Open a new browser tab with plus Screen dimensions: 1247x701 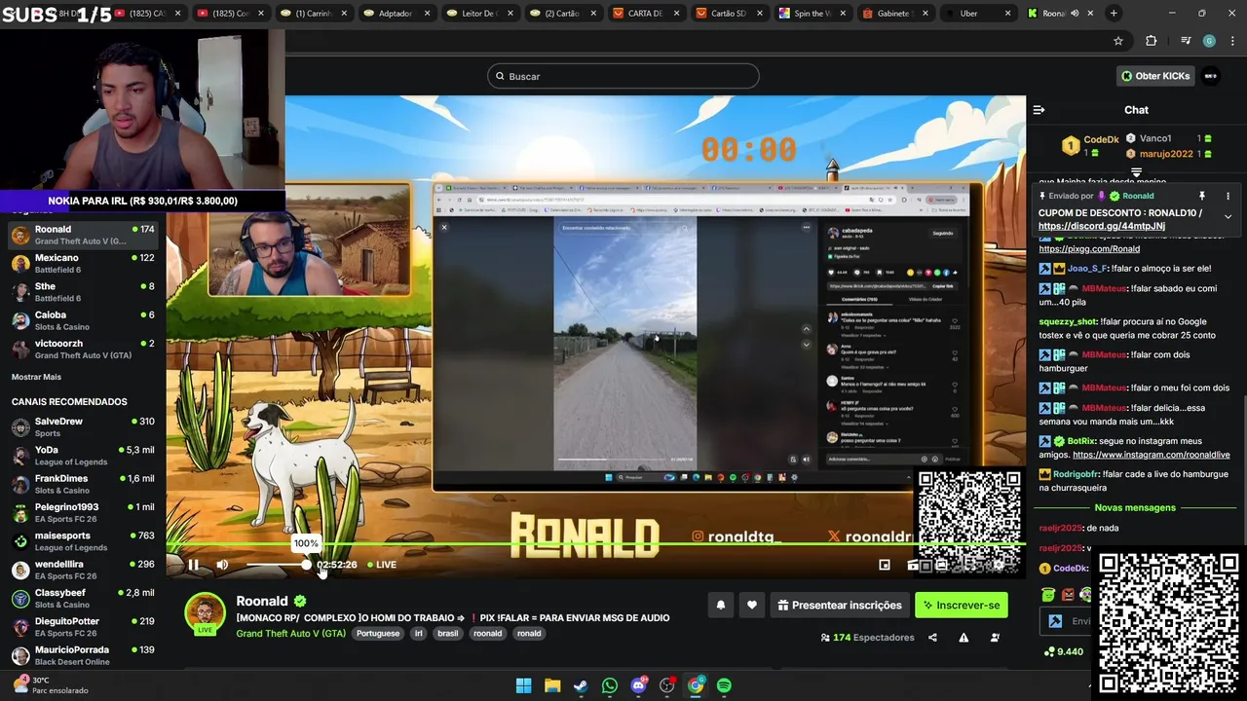(1114, 14)
